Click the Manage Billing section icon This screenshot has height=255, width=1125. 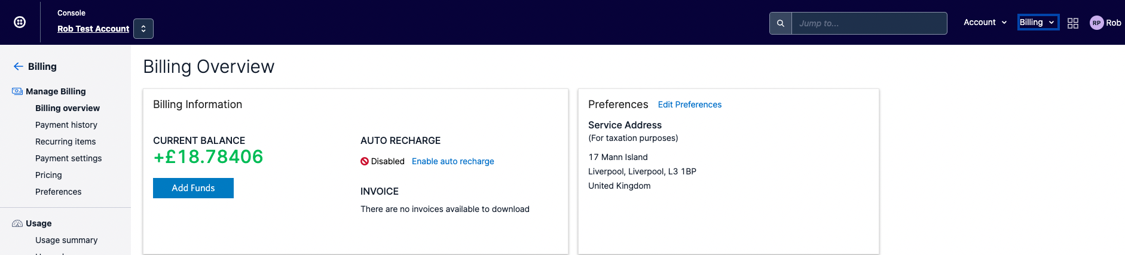click(x=17, y=91)
